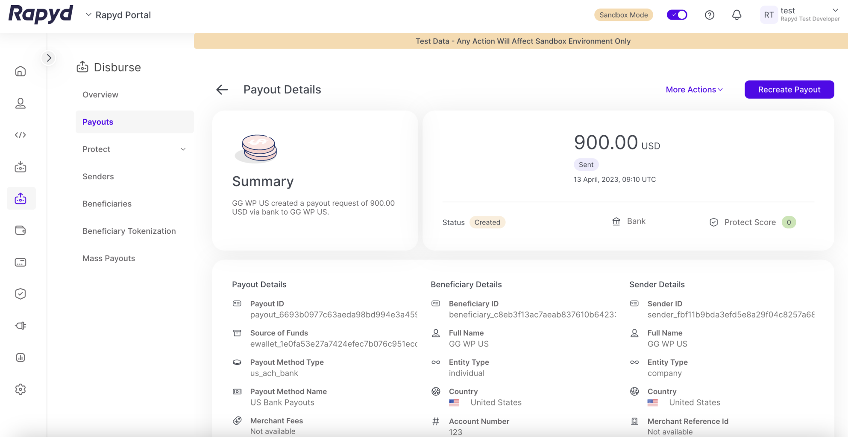The image size is (848, 437).
Task: Open the reports chart icon in sidebar
Action: [x=21, y=358]
